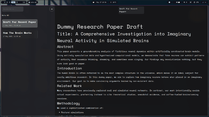Viewport: 209px width, 117px height.
Task: Click the Search Notes input field
Action: [x=13, y=9]
